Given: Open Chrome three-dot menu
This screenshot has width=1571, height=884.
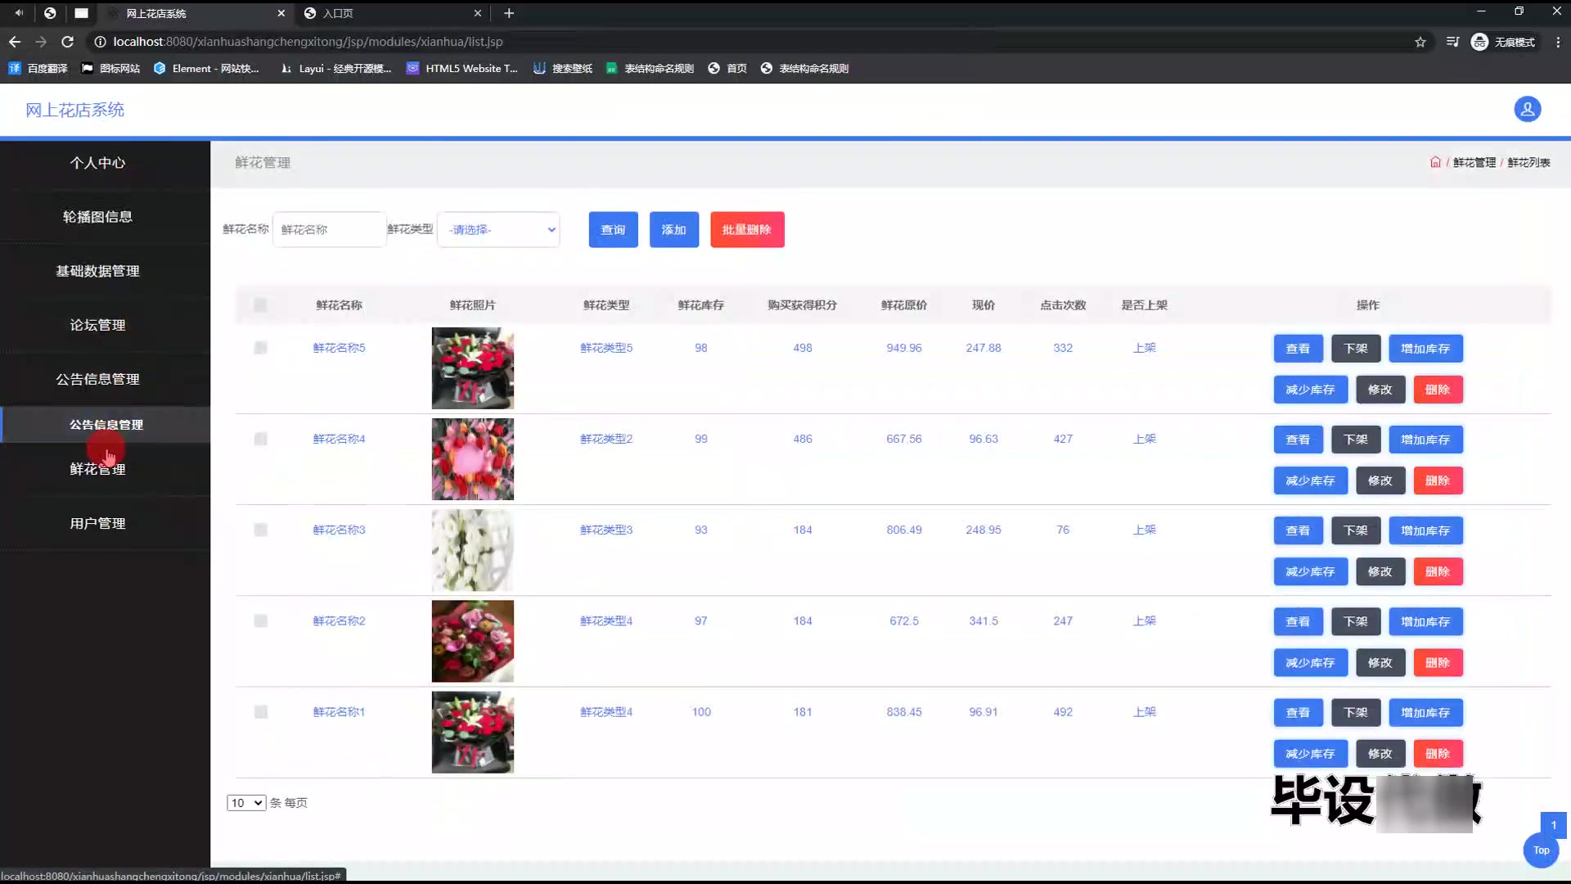Looking at the screenshot, I should coord(1558,42).
